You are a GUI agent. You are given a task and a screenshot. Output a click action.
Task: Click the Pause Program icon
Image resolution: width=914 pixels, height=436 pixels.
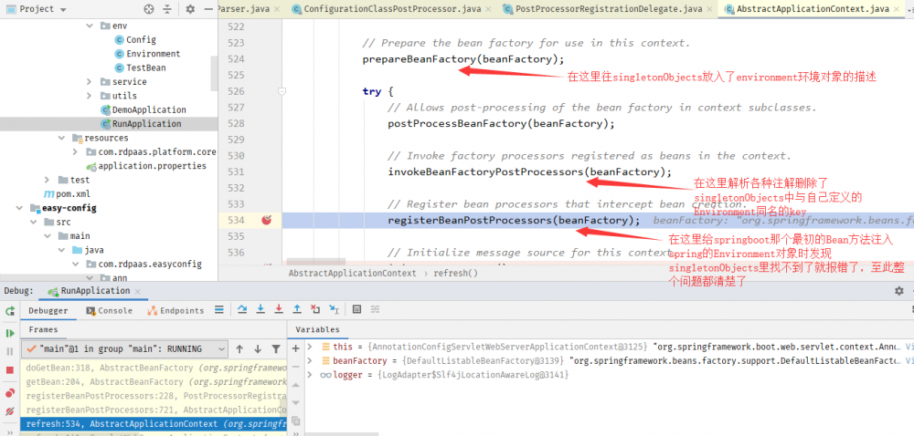pyautogui.click(x=10, y=351)
